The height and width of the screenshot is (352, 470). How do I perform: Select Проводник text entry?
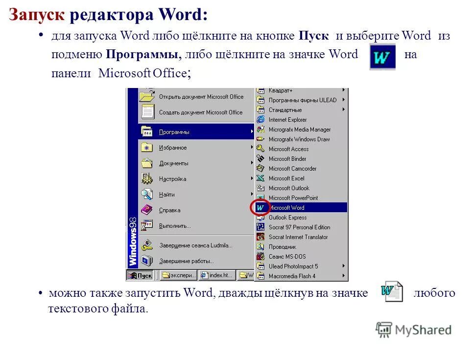282,247
